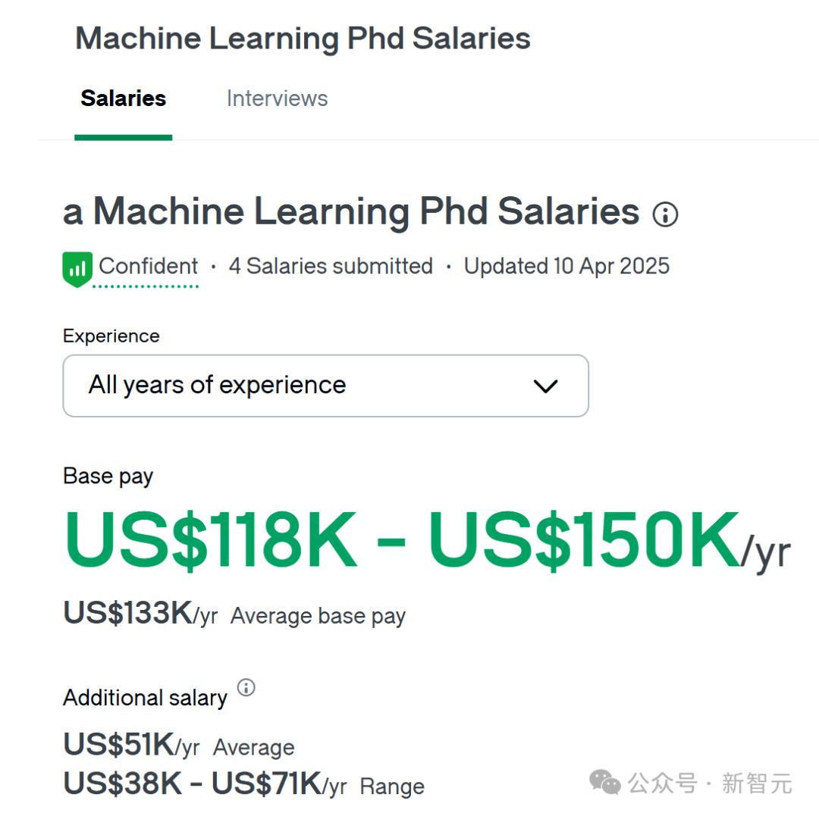
Task: Open the All years of experience dropdown
Action: (325, 386)
